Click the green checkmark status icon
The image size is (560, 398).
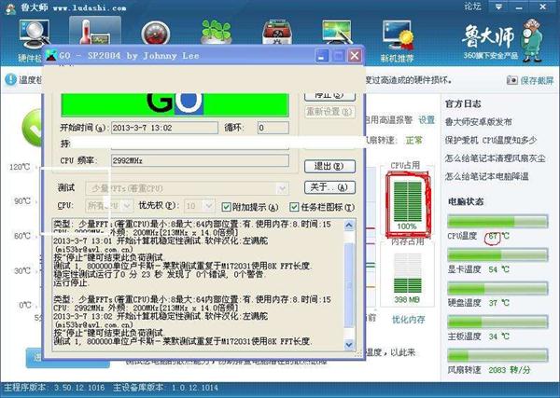coord(32,128)
